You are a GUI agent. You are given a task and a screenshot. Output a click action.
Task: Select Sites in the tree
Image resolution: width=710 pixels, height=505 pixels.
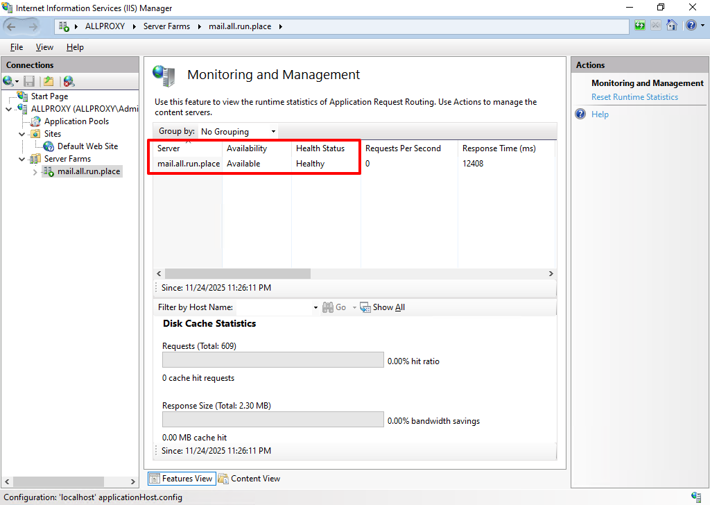(x=53, y=134)
